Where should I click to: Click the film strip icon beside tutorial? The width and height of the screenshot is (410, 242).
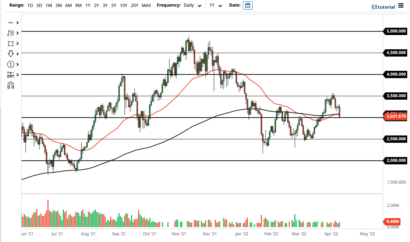coord(374,7)
